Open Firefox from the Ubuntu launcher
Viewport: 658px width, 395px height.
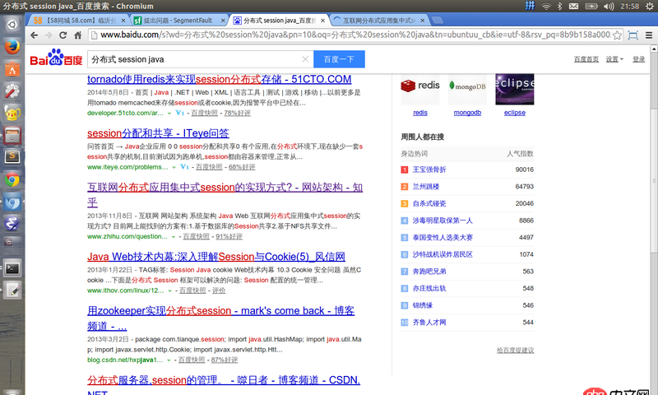pyautogui.click(x=12, y=47)
